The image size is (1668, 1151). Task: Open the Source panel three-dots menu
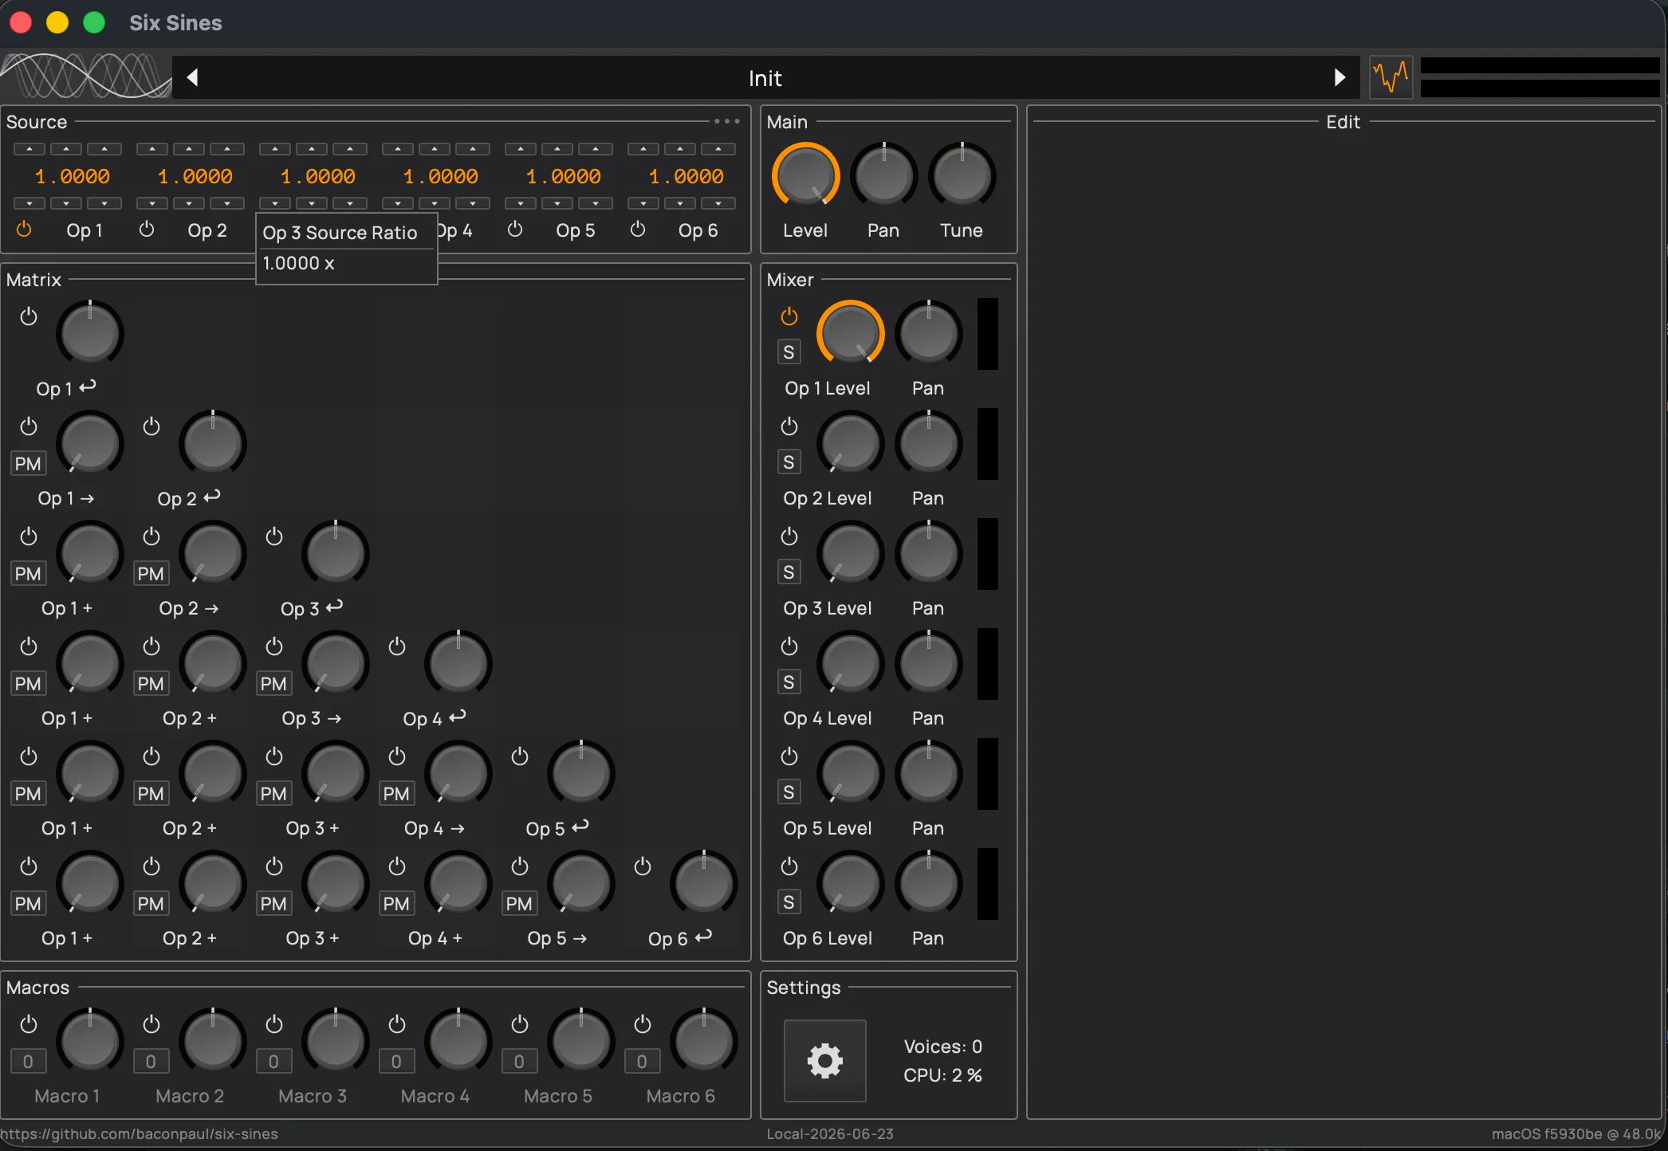726,121
